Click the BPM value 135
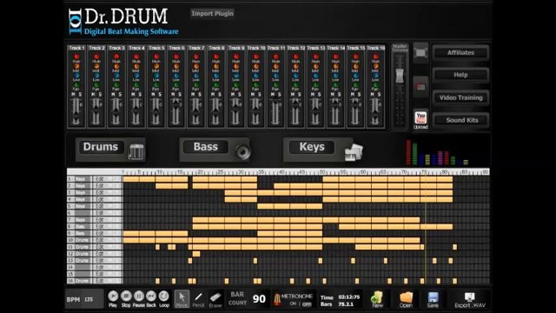Screen dimensions: 556x313 tap(89, 299)
